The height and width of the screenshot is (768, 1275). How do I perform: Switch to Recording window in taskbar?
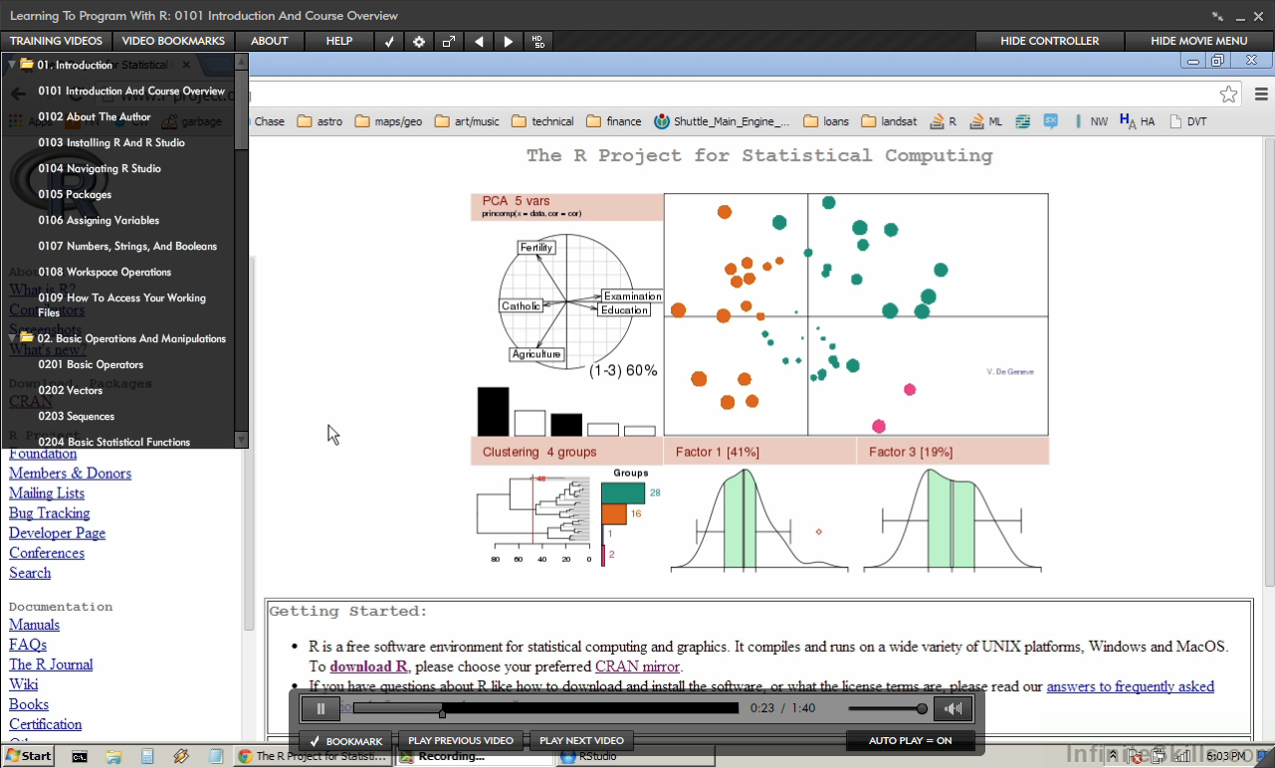coord(474,756)
